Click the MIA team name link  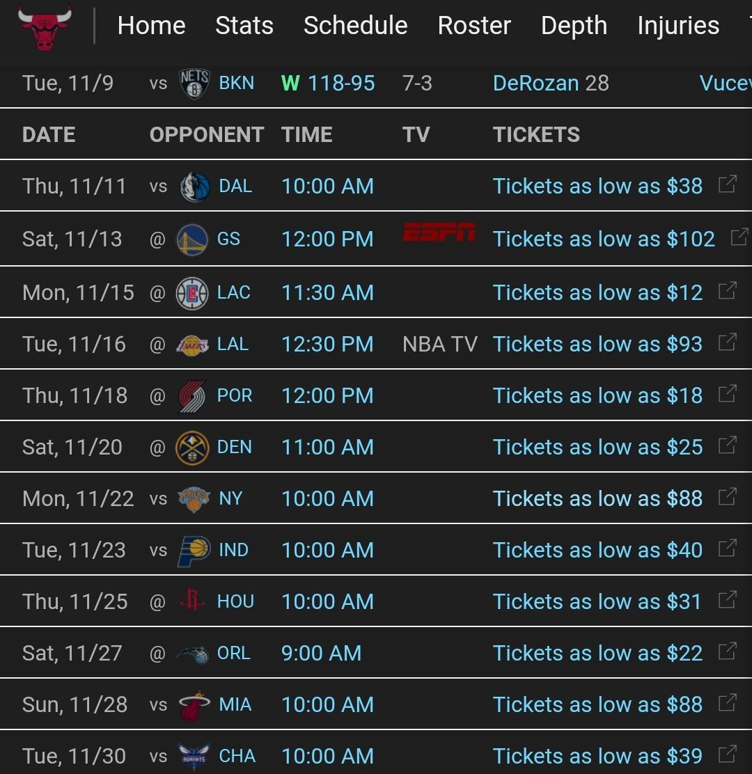[x=235, y=705]
